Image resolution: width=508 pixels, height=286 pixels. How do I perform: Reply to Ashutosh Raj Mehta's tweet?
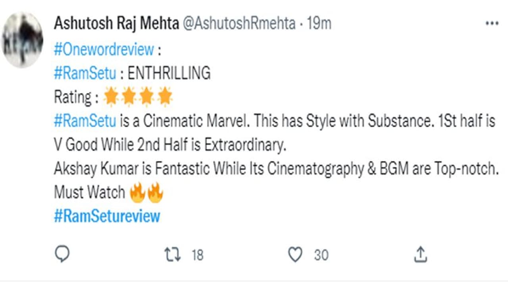click(x=62, y=254)
